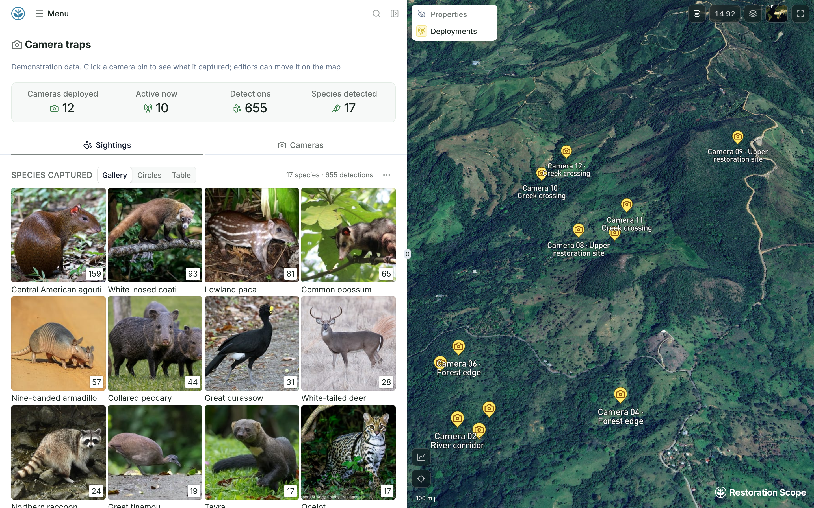
Task: Open the map legend notes icon
Action: click(697, 14)
